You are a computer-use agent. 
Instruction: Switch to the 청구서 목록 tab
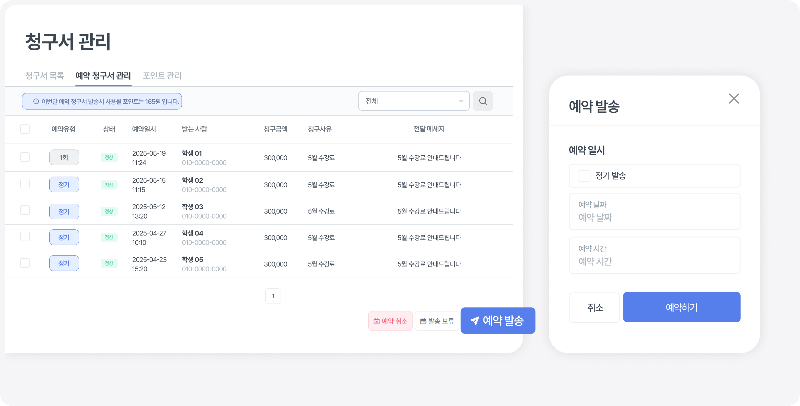tap(45, 75)
